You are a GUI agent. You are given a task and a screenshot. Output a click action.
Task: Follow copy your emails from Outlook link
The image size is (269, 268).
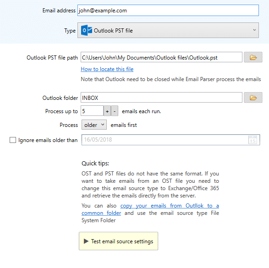click(x=170, y=206)
